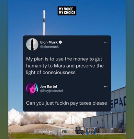134x139 pixels.
Task: Click the SPAC lettering on the hangar
Action: click(x=118, y=104)
